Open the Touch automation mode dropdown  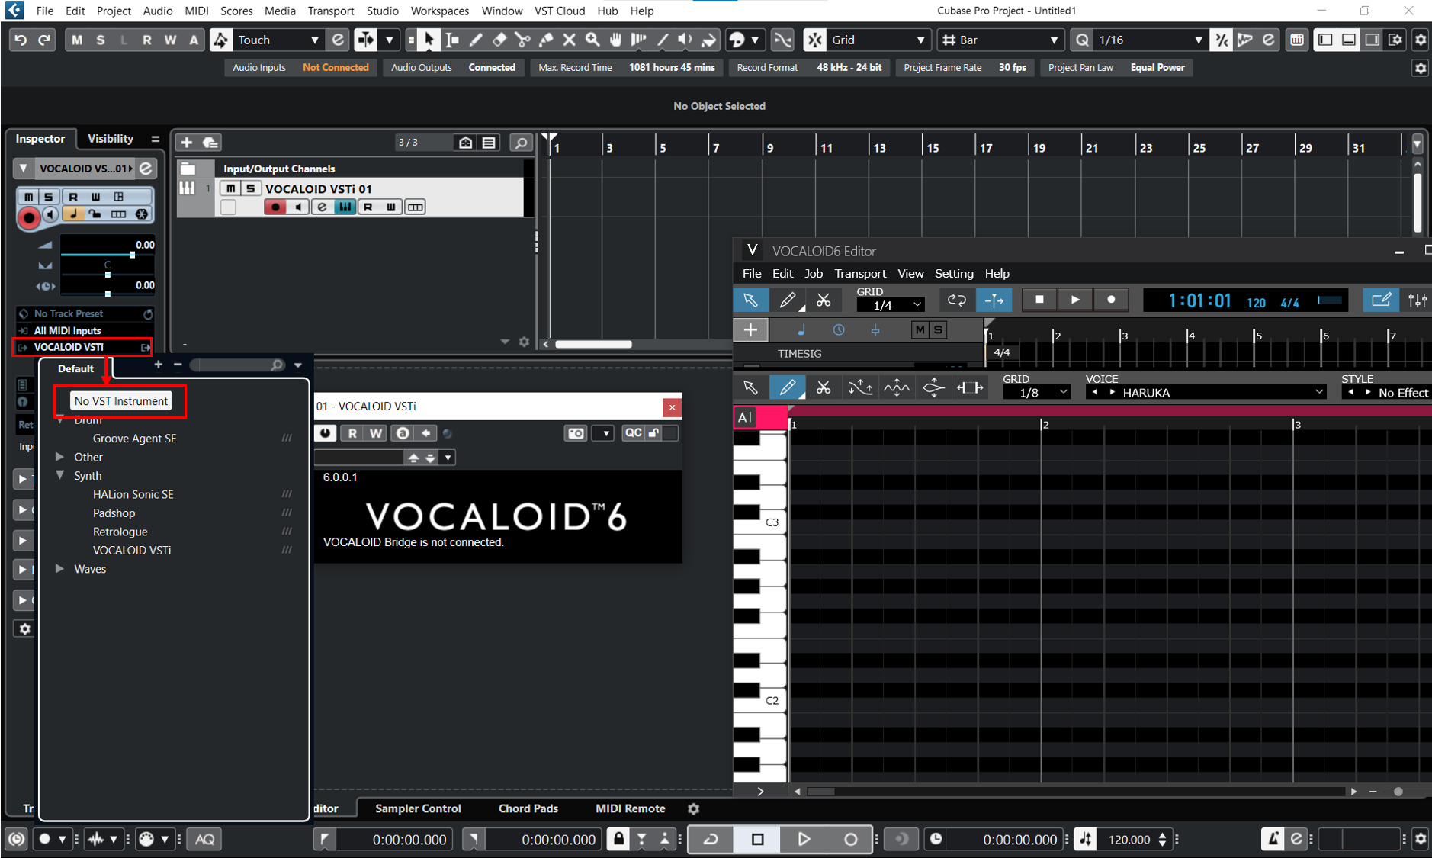pyautogui.click(x=278, y=40)
